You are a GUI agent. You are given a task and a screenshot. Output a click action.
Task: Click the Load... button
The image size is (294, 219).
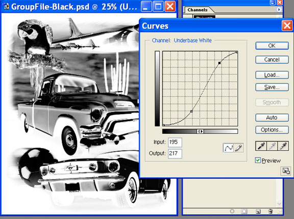pyautogui.click(x=272, y=75)
